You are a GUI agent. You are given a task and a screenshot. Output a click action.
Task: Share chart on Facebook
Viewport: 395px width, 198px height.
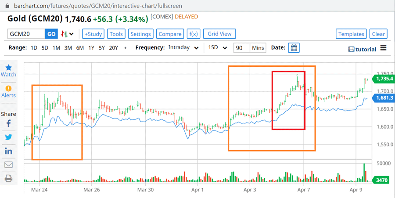[x=8, y=123]
